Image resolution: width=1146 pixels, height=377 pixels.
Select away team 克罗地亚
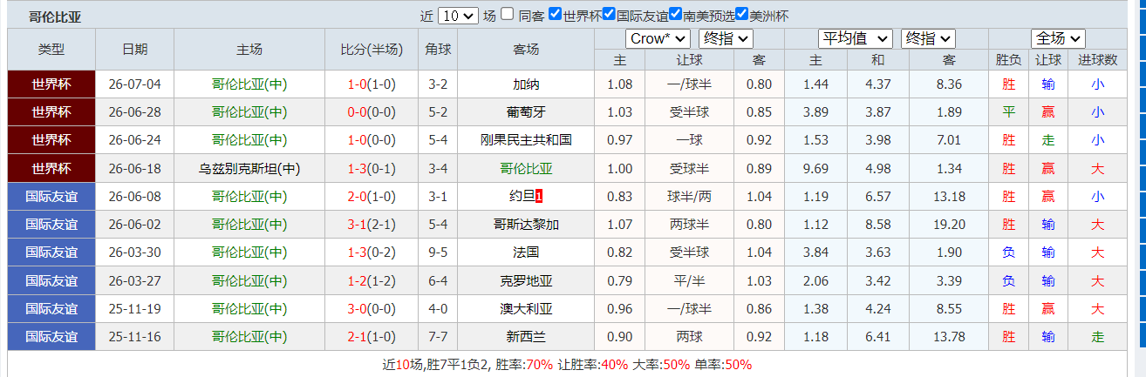pyautogui.click(x=526, y=281)
